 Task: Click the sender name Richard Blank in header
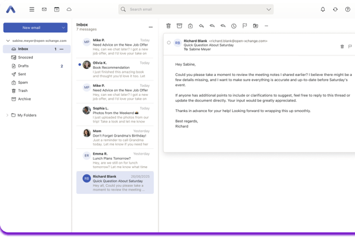(x=195, y=41)
